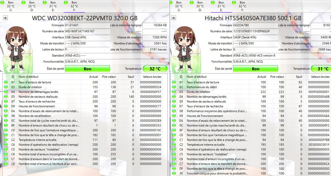Go to previous disk arrow in WDC window
The image size is (331, 176).
click(5, 18)
